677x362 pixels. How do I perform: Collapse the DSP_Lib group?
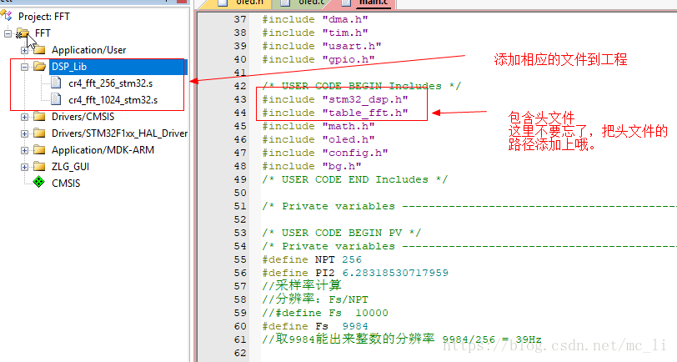click(x=25, y=67)
